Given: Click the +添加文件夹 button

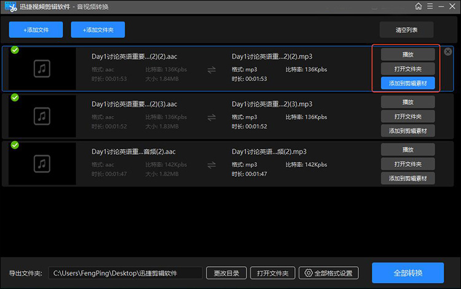Looking at the screenshot, I should click(x=98, y=29).
